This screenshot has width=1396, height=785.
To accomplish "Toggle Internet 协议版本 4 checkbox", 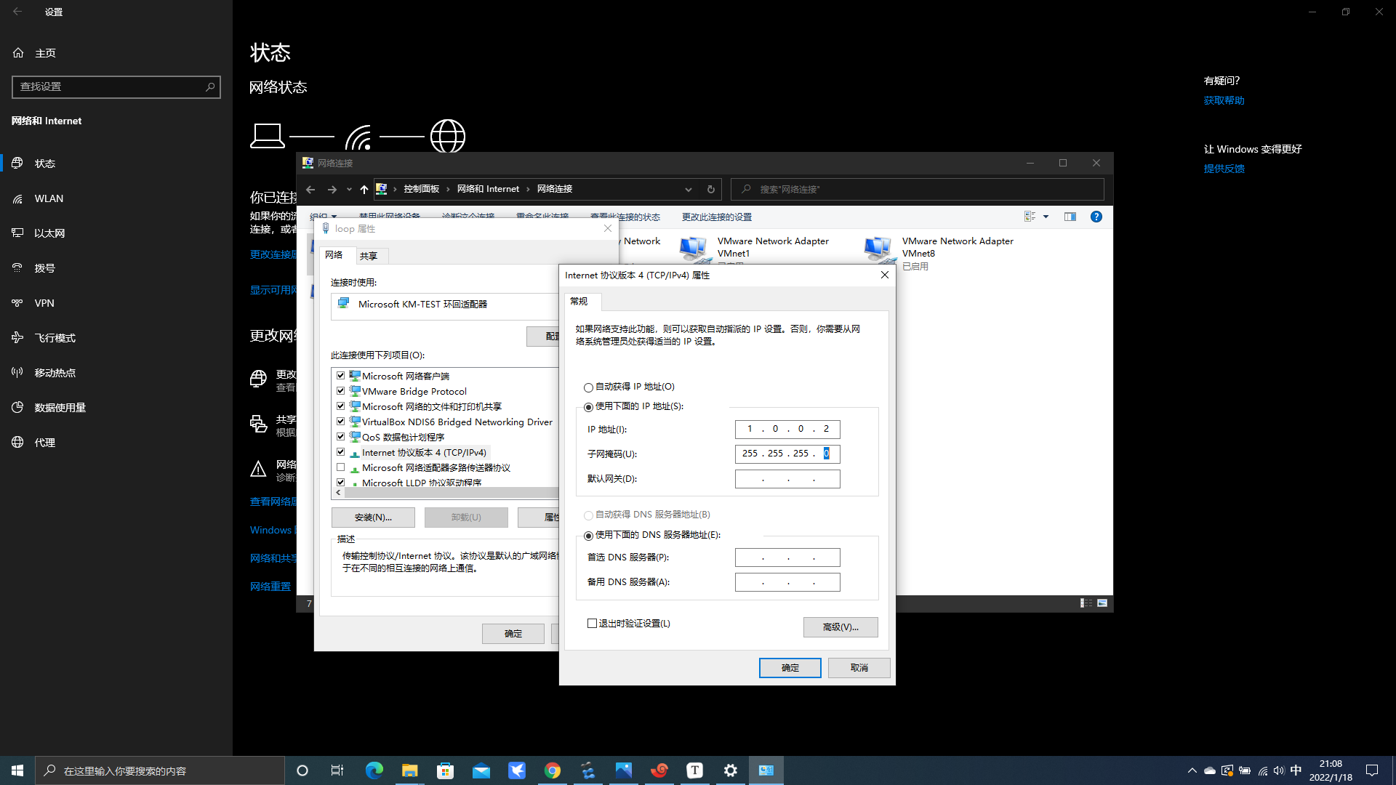I will [x=340, y=452].
